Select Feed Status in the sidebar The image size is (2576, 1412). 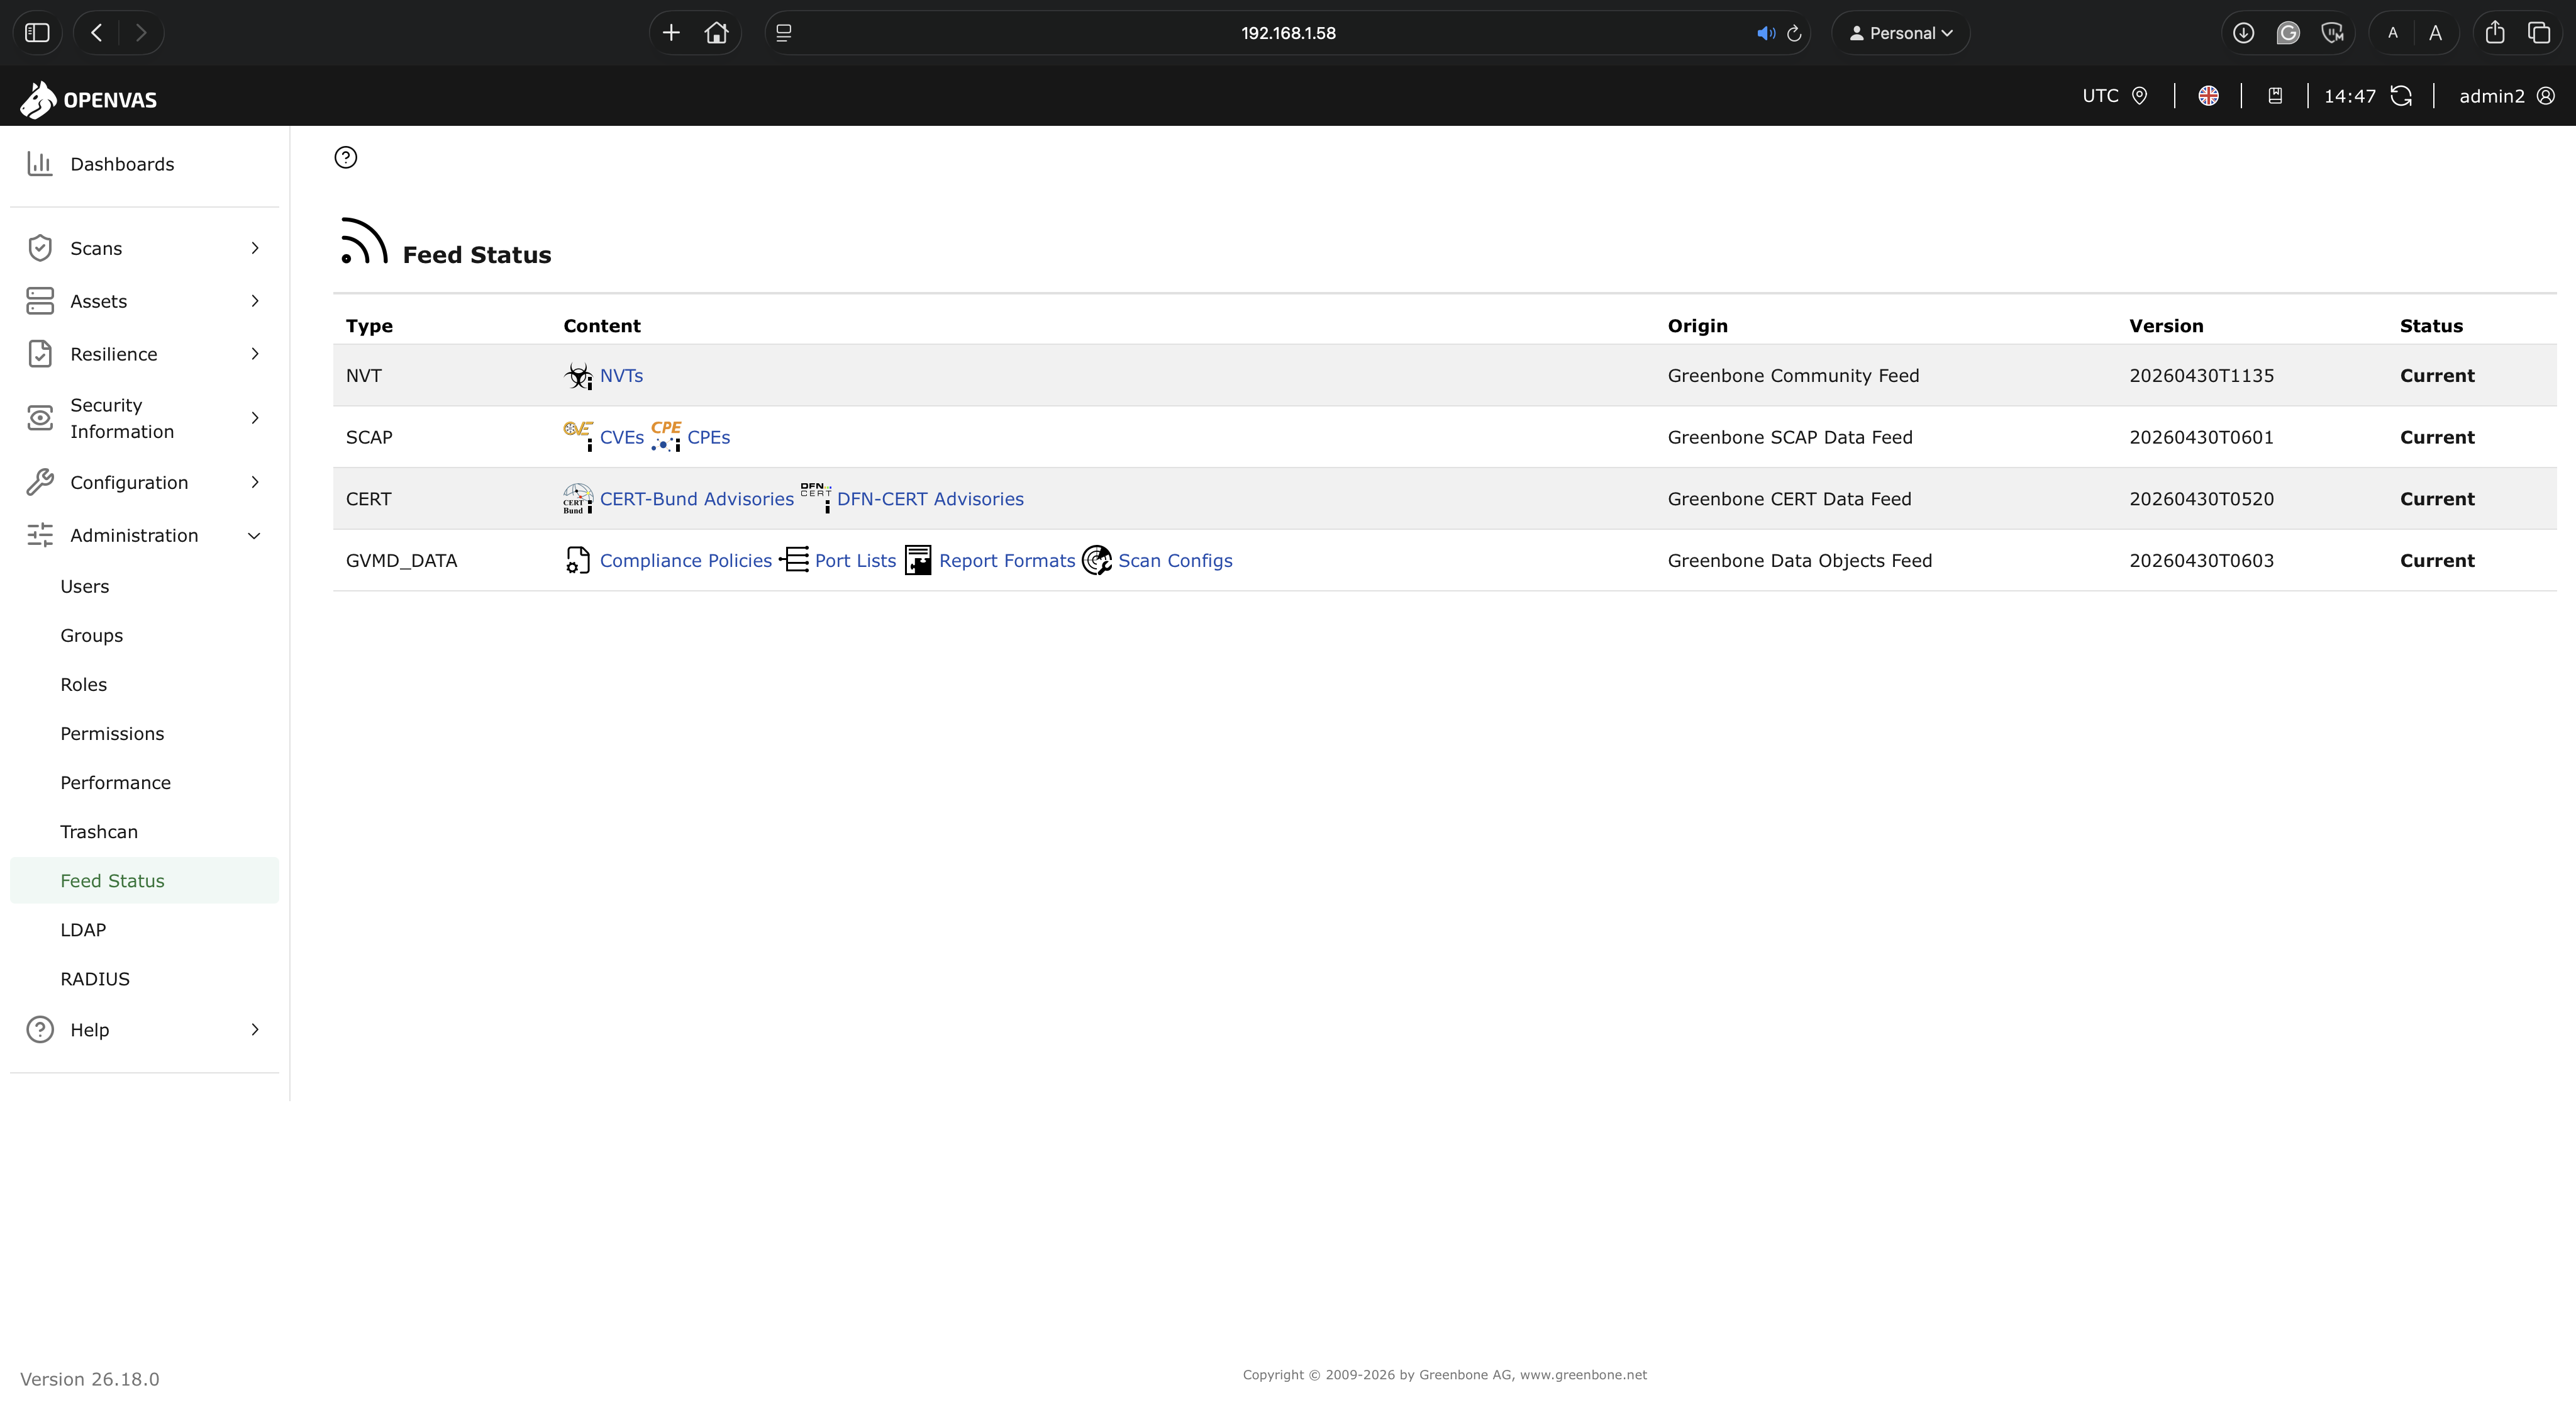(145, 881)
